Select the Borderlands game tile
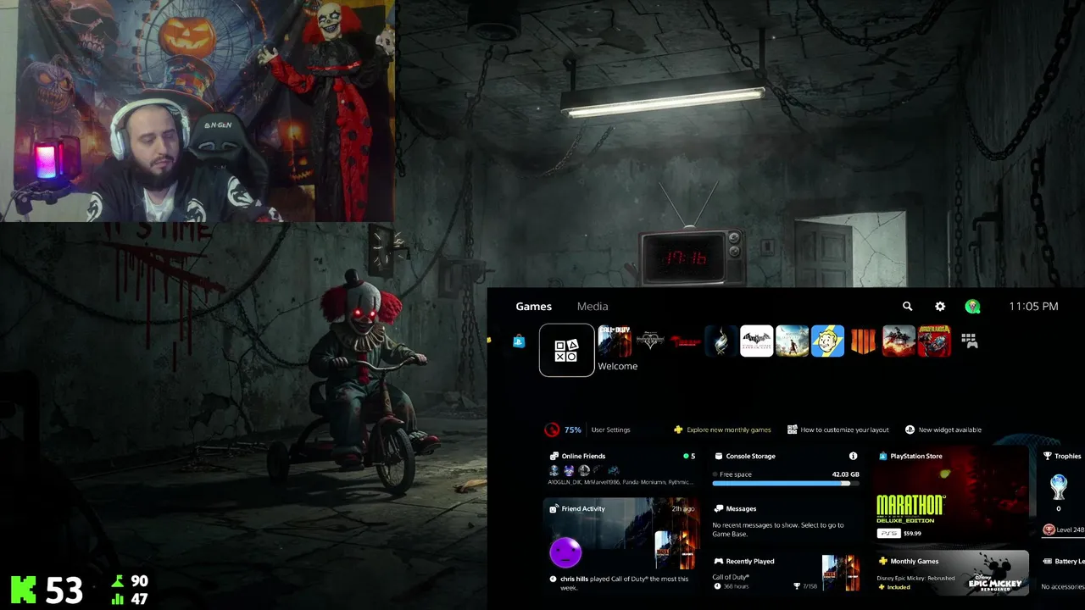 (x=934, y=341)
